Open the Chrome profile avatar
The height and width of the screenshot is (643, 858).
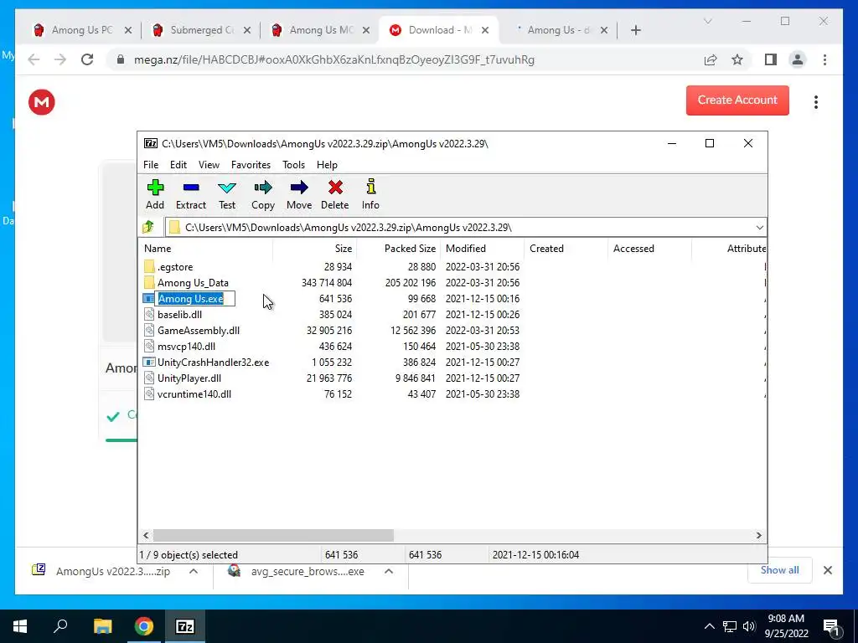[x=798, y=59]
